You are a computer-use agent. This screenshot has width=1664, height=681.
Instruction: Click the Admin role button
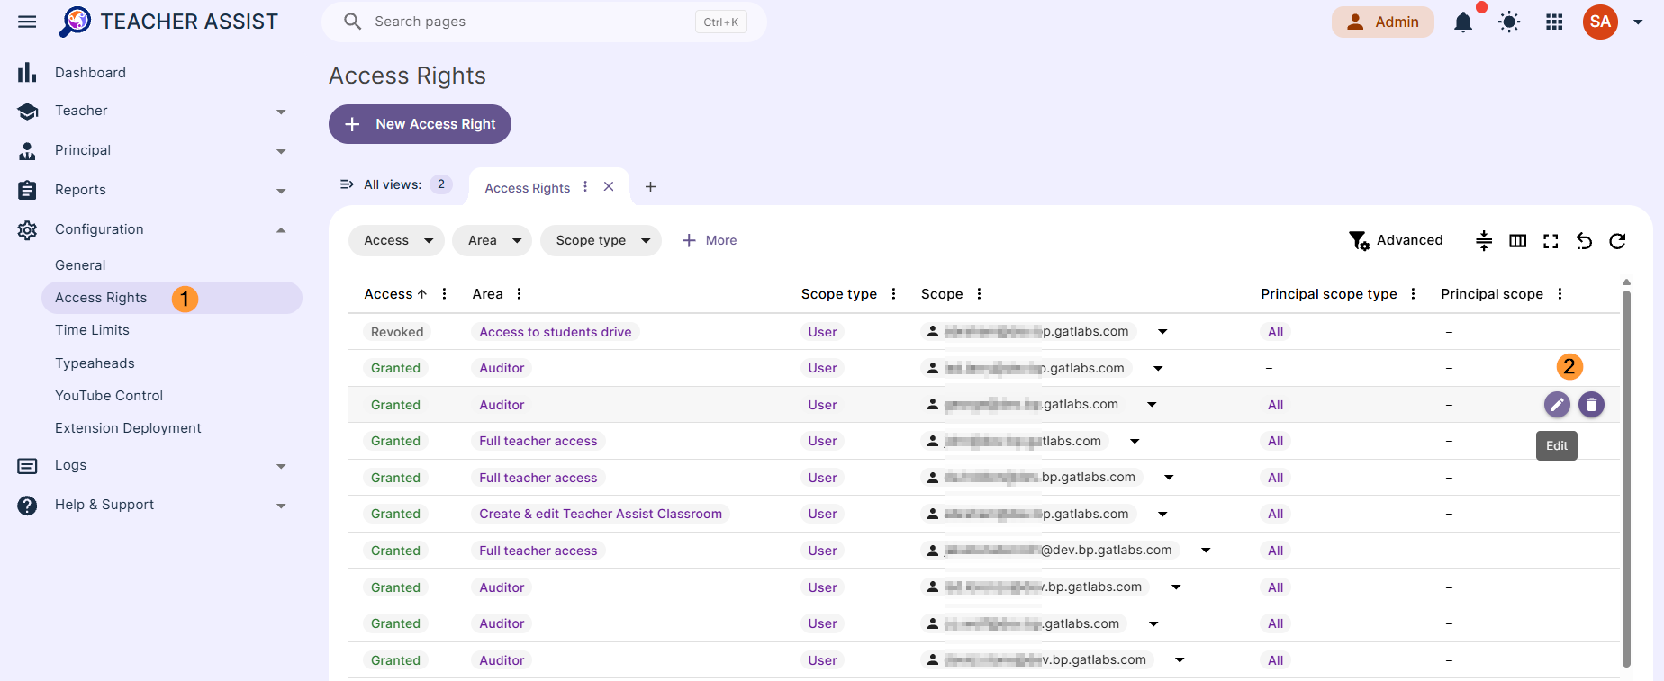(1382, 22)
